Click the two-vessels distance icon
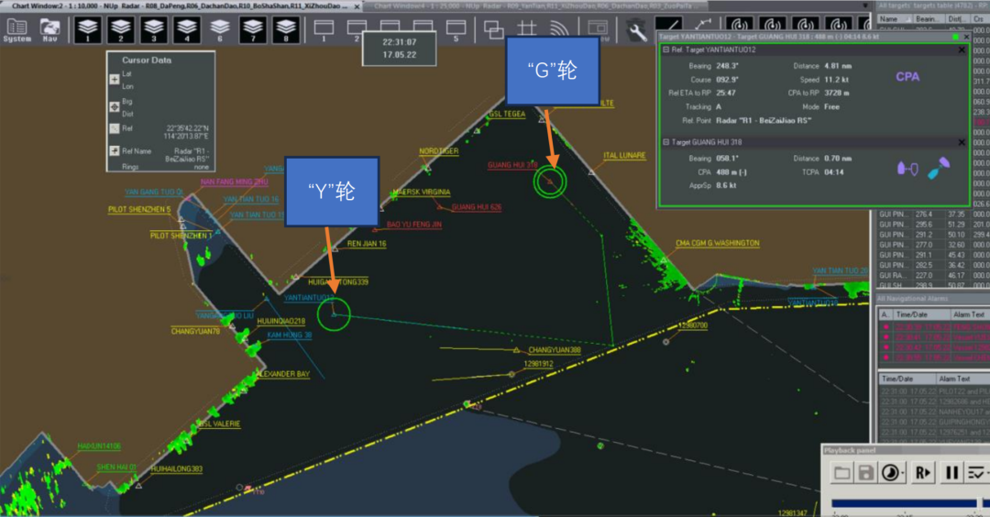Screen dimensions: 990x517 point(907,169)
